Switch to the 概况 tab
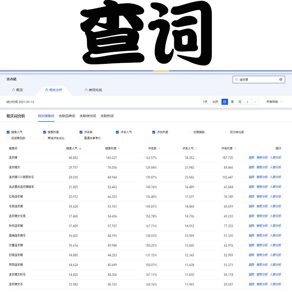 click(17, 90)
